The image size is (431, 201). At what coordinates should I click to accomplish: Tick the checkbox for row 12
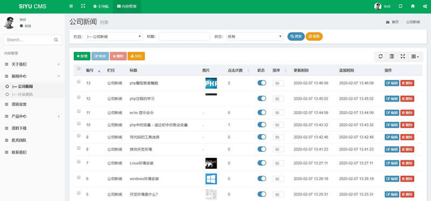(x=79, y=97)
